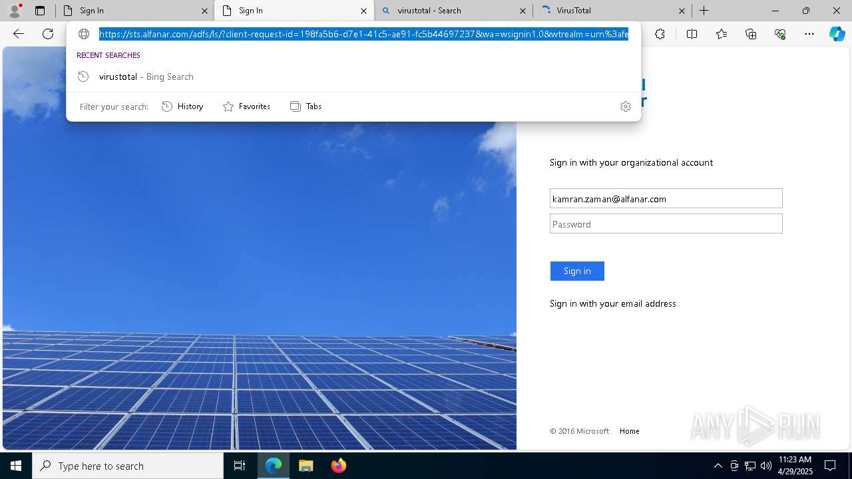
Task: Select the active second Sign In tab
Action: coord(294,11)
